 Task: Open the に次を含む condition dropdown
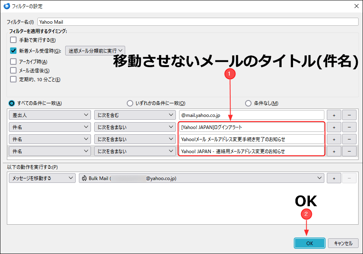click(135, 115)
